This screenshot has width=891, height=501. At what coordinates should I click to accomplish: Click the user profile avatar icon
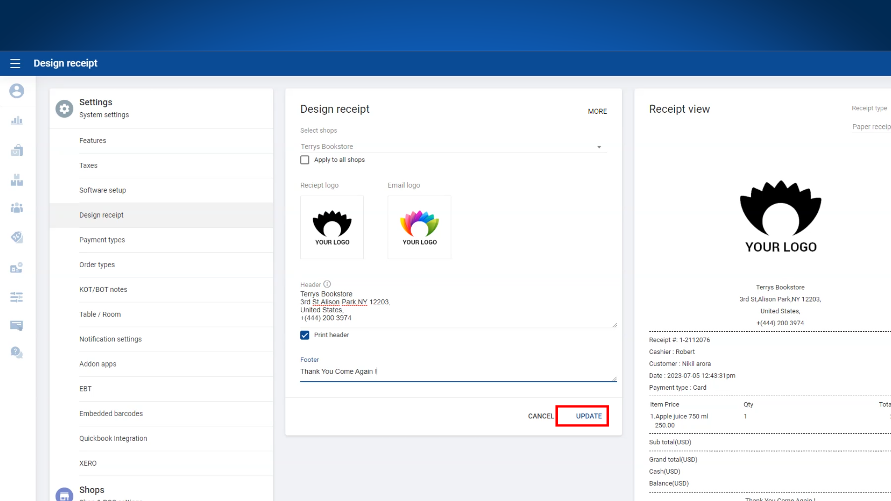click(x=17, y=91)
